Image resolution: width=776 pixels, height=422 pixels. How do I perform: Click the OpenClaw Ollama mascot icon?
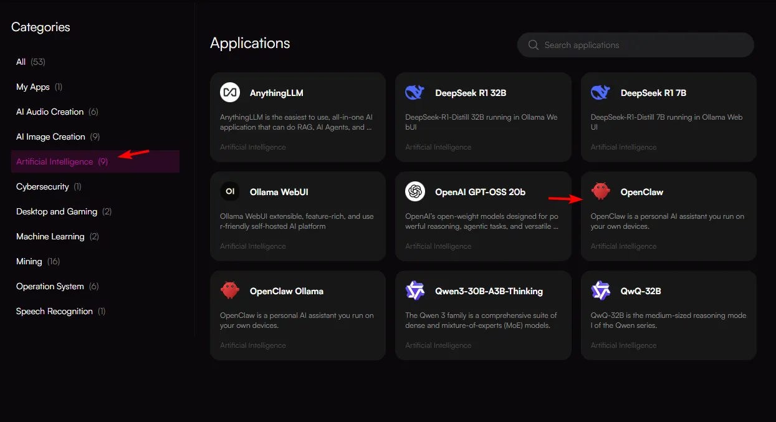[230, 290]
